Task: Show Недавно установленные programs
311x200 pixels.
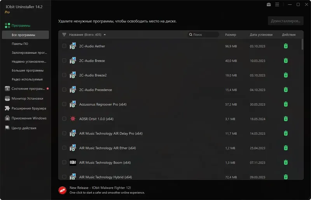Action: [29, 62]
